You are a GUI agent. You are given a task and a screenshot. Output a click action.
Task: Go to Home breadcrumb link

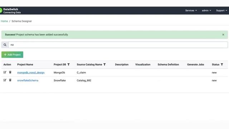pyautogui.click(x=4, y=21)
